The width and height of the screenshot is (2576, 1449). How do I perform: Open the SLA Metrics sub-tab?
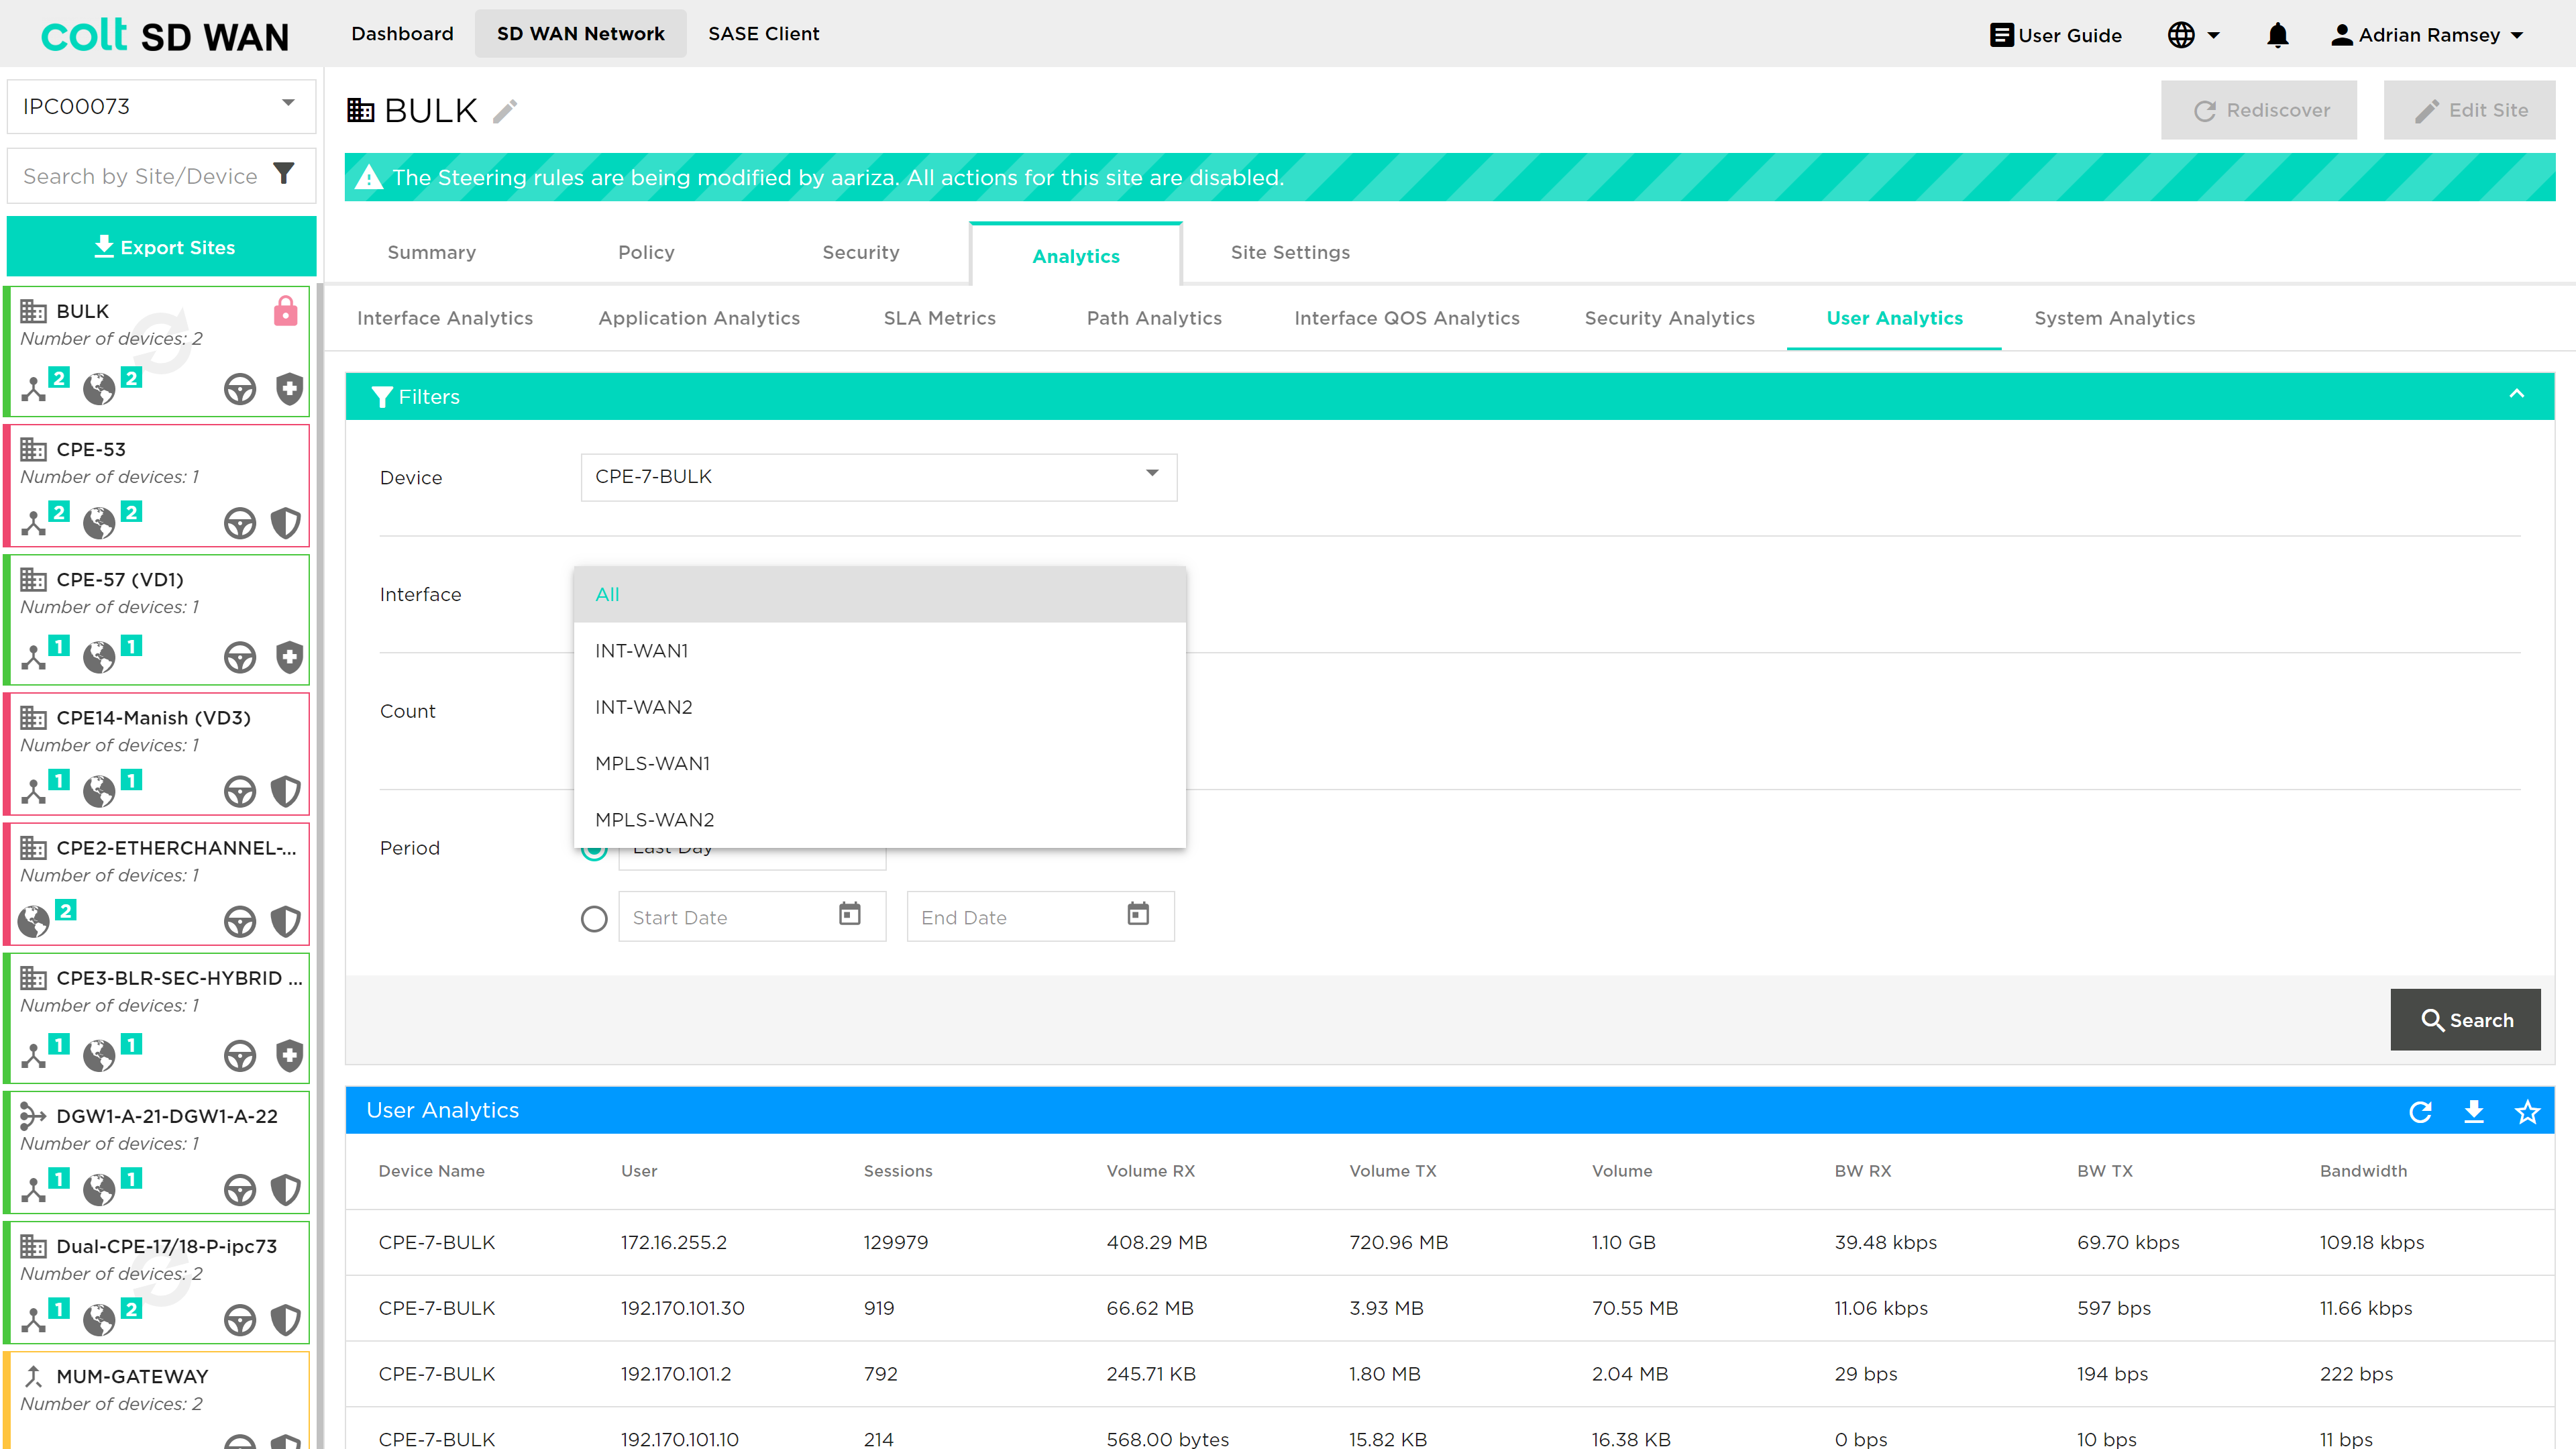[x=939, y=318]
